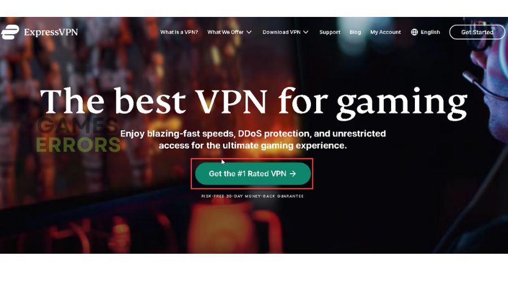This screenshot has height=282, width=508.
Task: Click the Games Errors watermark
Action: click(78, 135)
